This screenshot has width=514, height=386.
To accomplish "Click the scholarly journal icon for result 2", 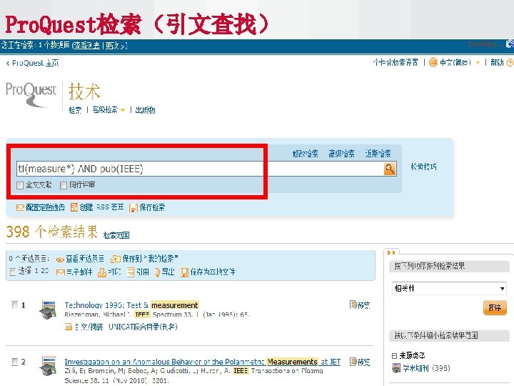I will (49, 366).
